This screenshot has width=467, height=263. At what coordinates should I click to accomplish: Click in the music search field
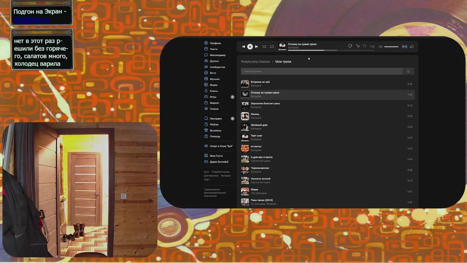[321, 71]
